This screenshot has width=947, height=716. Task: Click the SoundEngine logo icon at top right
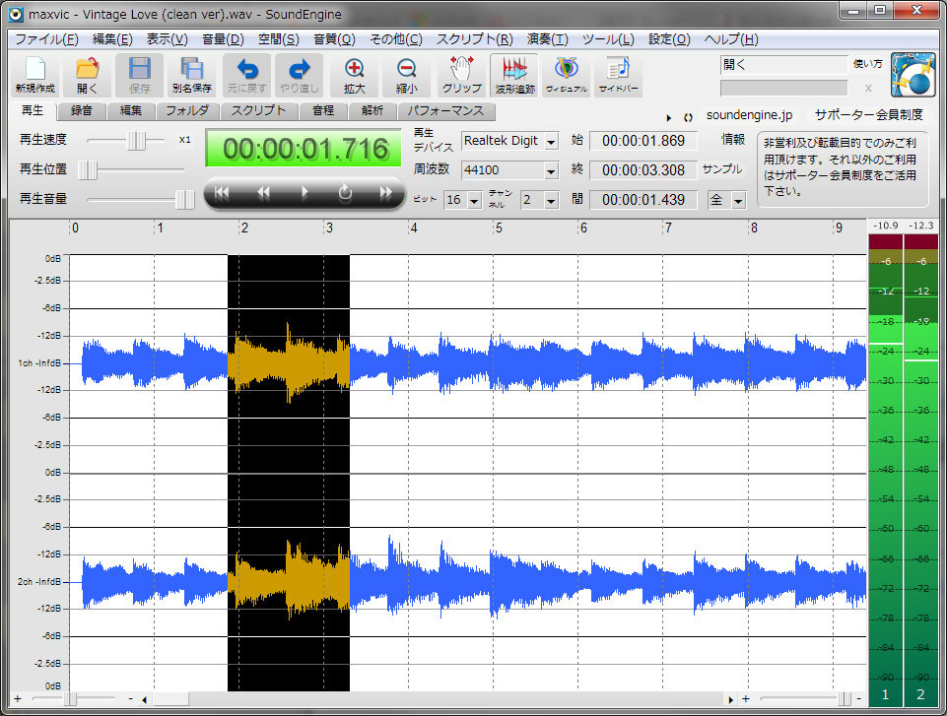pyautogui.click(x=913, y=75)
